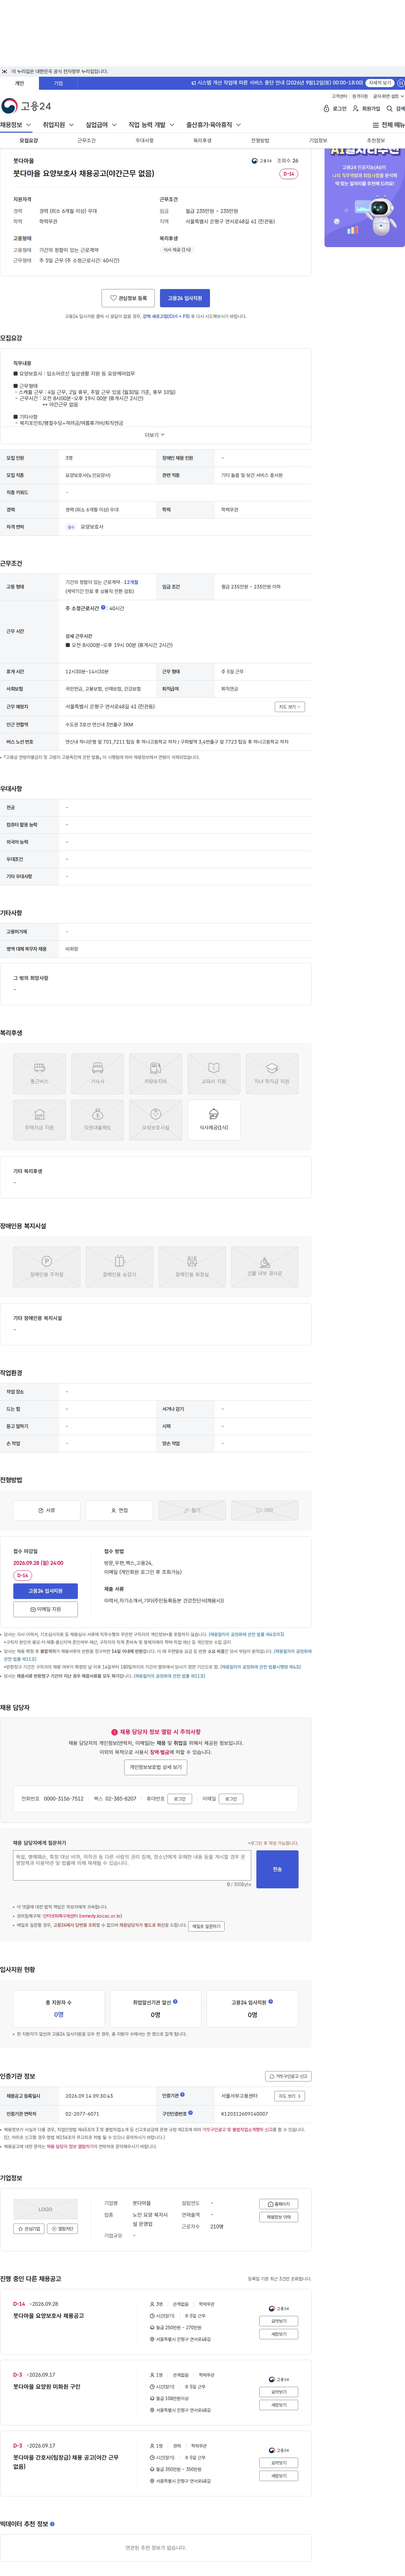The width and height of the screenshot is (405, 2576).
Task: Click the 고용24 logo
Action: (x=26, y=106)
